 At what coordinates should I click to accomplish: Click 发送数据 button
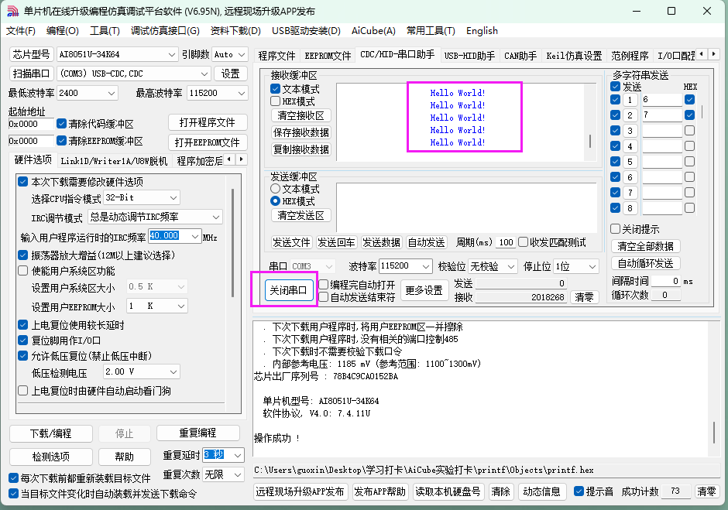pyautogui.click(x=381, y=242)
